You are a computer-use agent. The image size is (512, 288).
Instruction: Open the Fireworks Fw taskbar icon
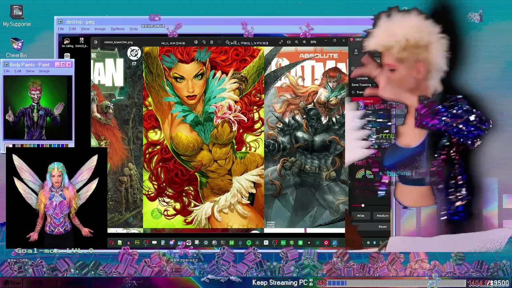[x=137, y=242]
